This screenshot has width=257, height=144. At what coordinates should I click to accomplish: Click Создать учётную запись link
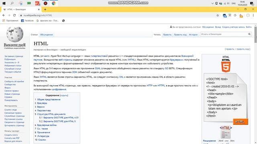233,27
